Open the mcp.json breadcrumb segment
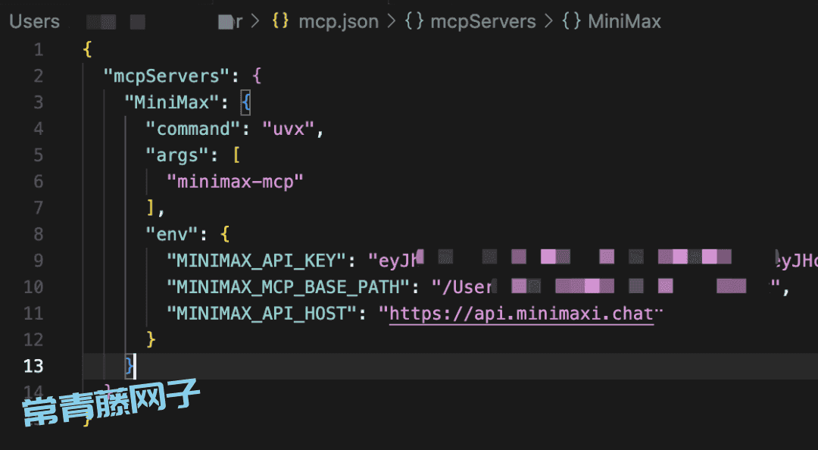Screen dimensions: 818x450 point(339,21)
